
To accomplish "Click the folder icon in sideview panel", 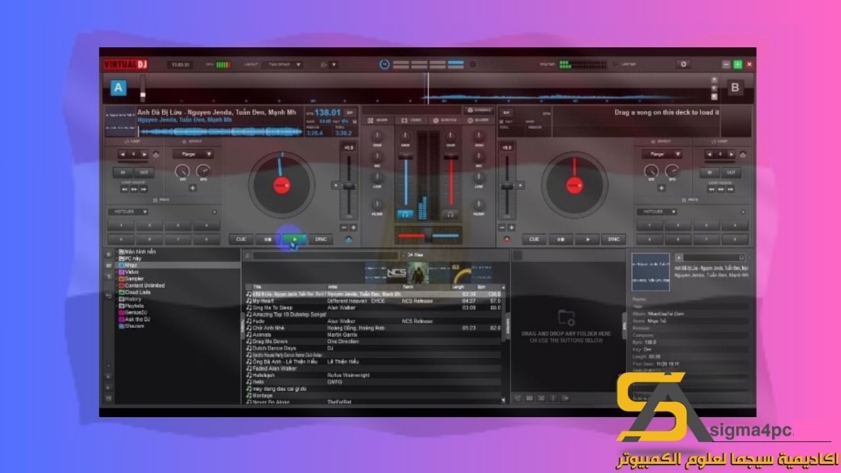I will [566, 318].
